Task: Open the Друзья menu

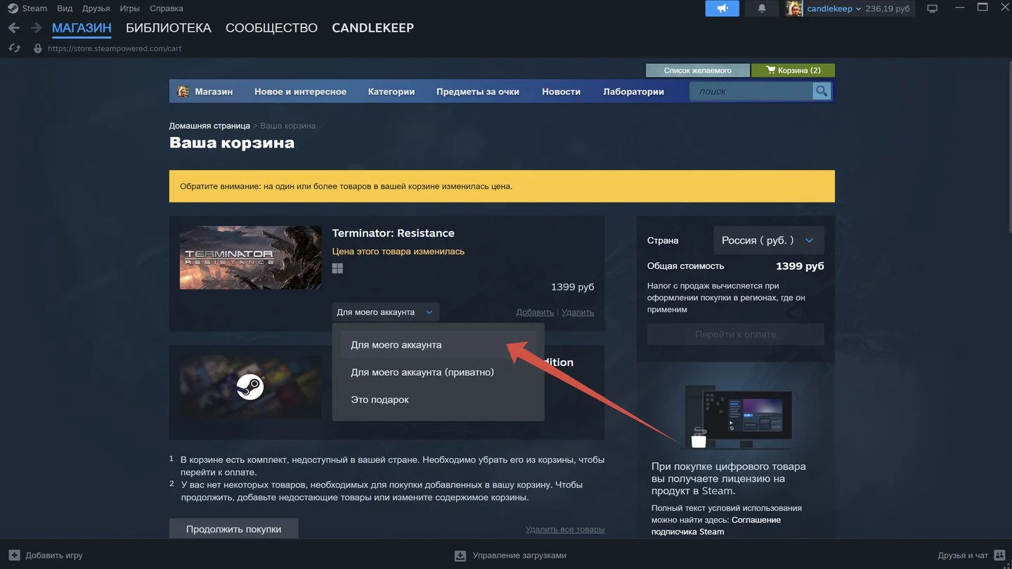Action: pos(96,8)
